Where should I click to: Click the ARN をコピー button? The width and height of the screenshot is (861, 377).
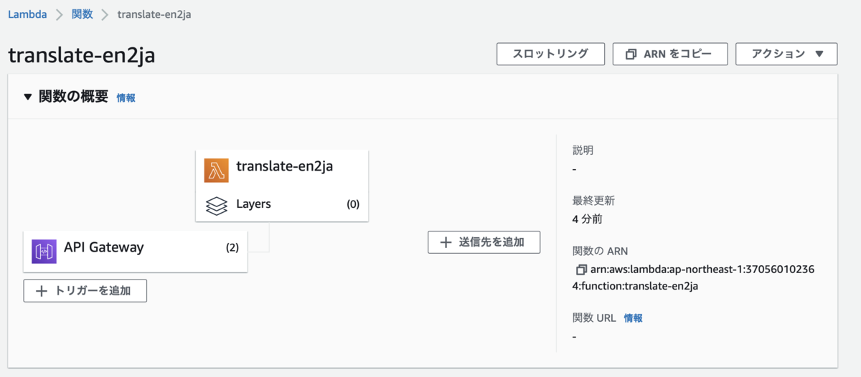click(670, 54)
